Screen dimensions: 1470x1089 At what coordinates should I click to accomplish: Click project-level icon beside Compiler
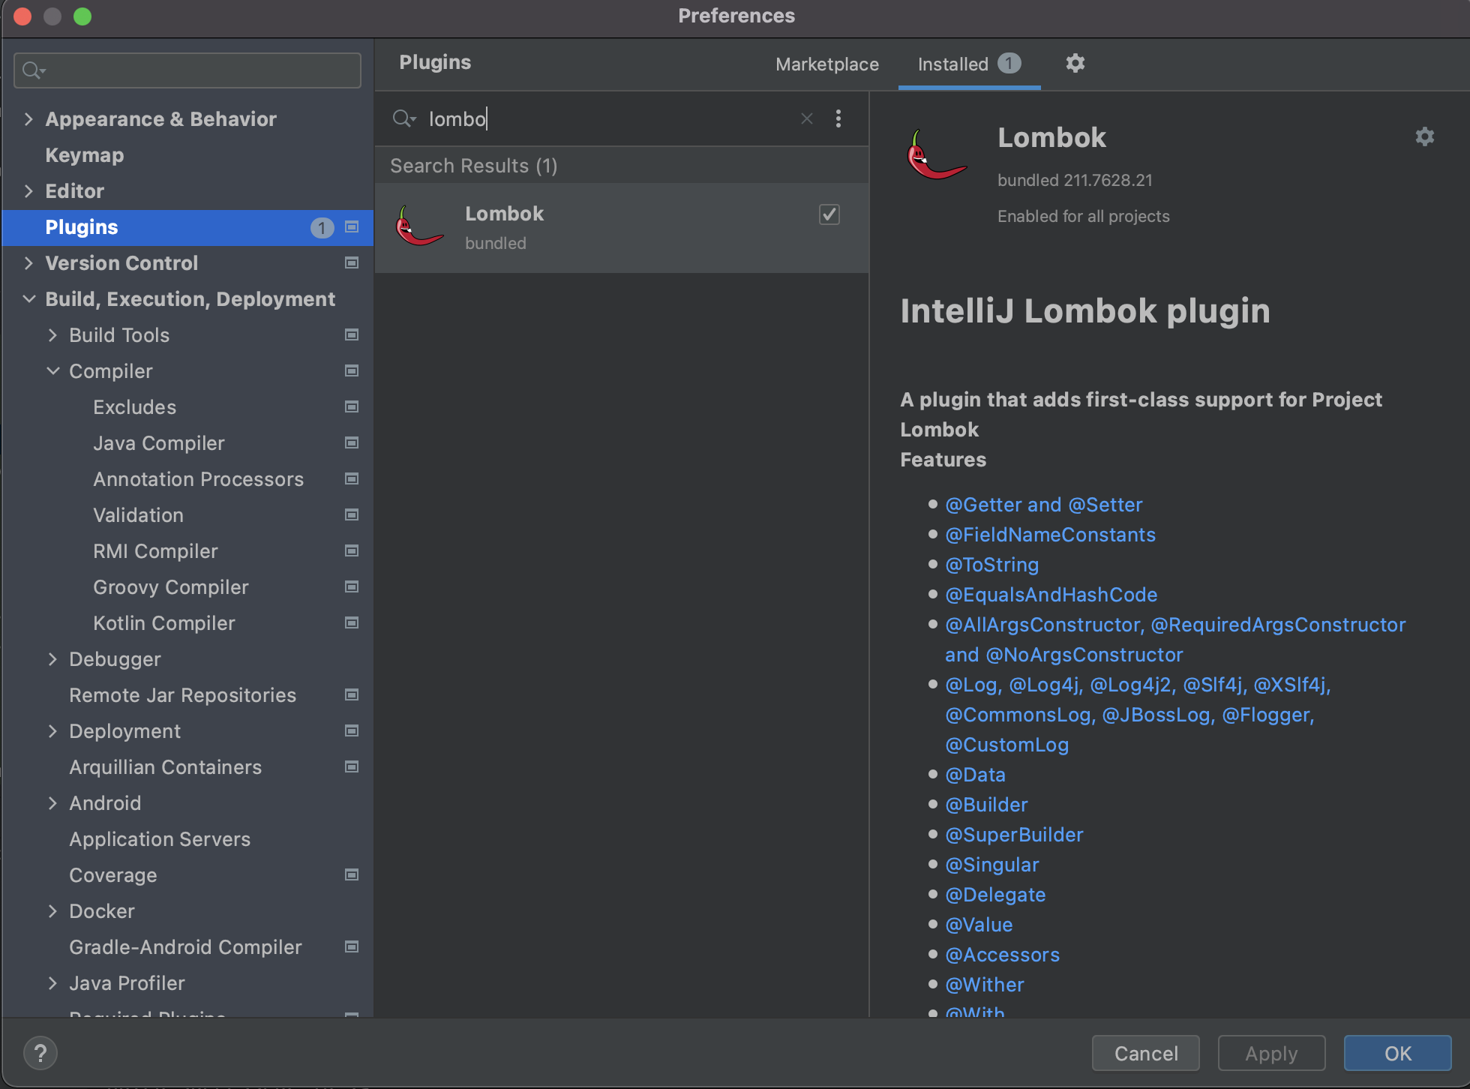pos(352,370)
